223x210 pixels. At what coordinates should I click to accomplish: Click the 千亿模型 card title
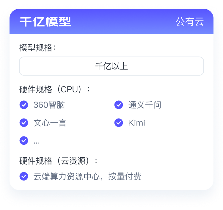pyautogui.click(x=45, y=22)
